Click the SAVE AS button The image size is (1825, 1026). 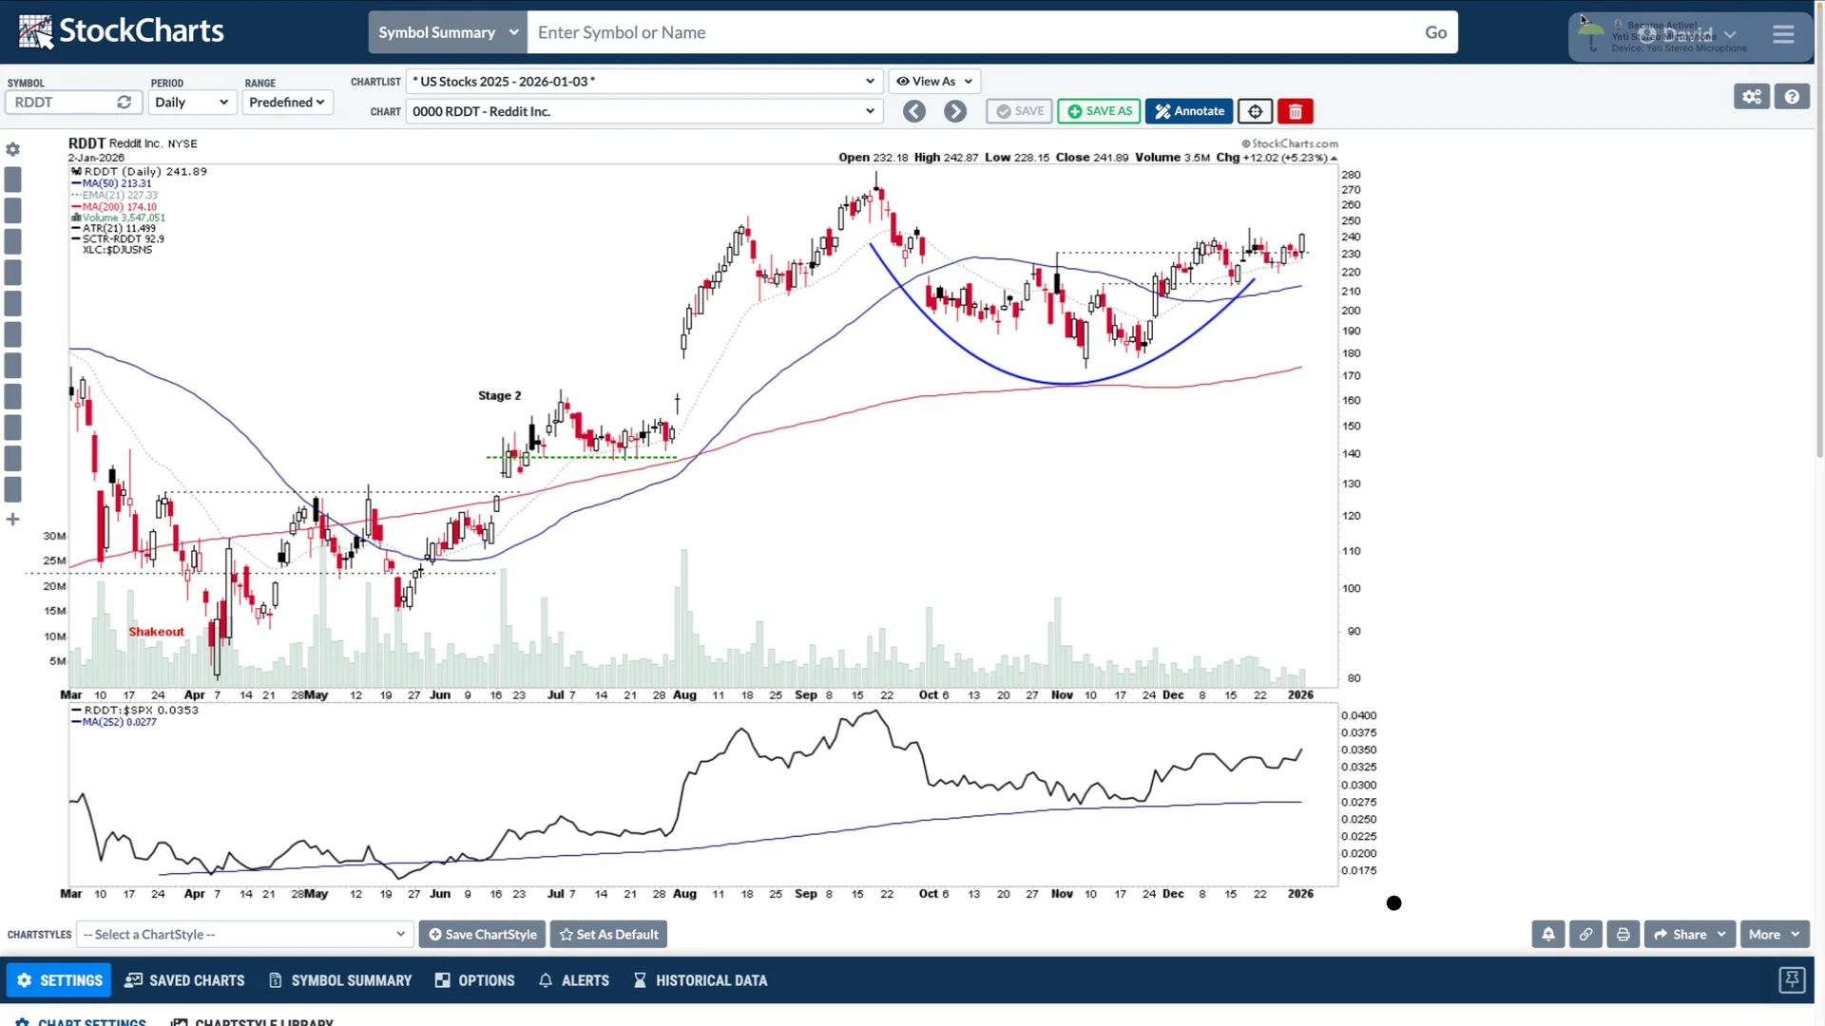coord(1099,111)
